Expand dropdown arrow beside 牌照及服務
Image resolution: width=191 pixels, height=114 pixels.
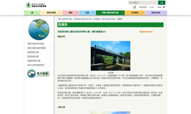(x=60, y=13)
